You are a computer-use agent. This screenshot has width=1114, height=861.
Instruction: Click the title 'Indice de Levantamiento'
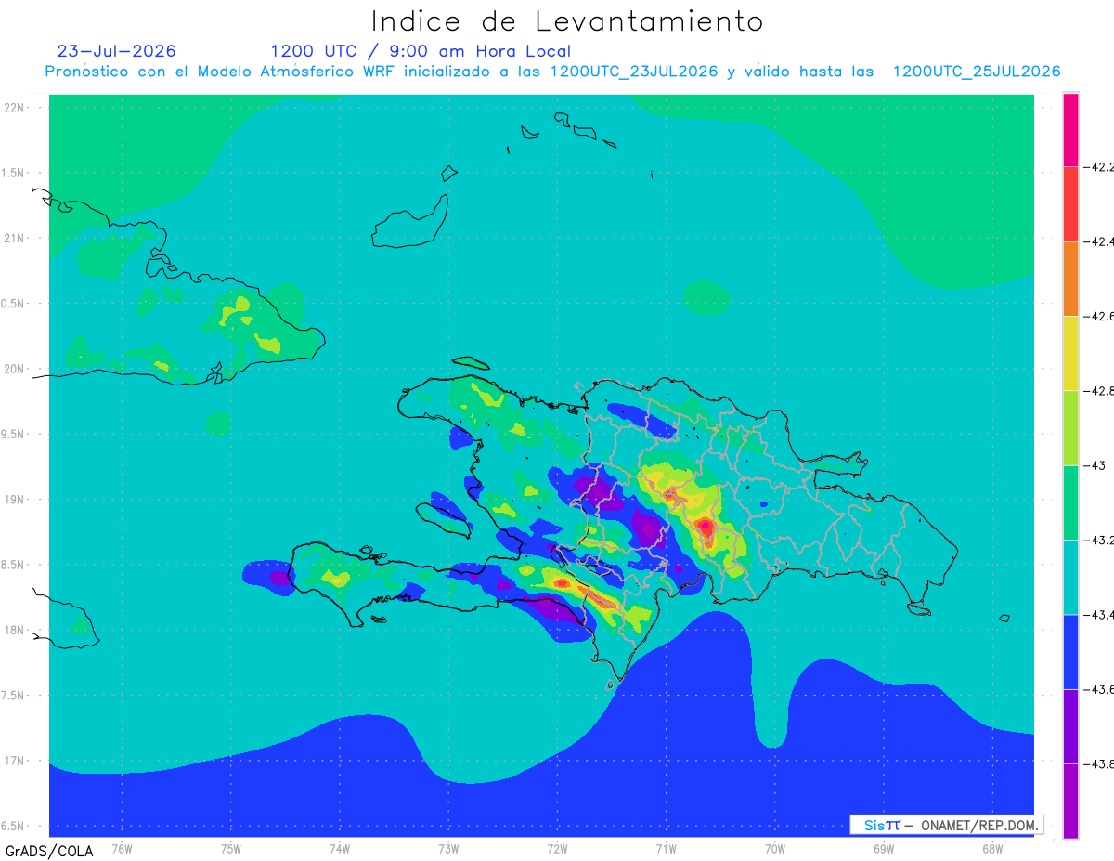(x=567, y=20)
